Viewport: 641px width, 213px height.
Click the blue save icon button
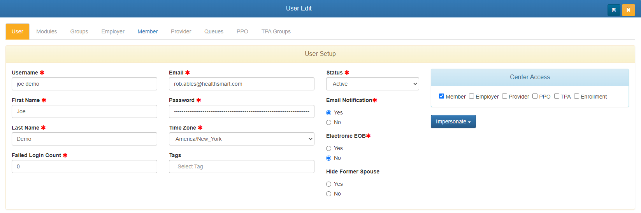[x=614, y=10]
